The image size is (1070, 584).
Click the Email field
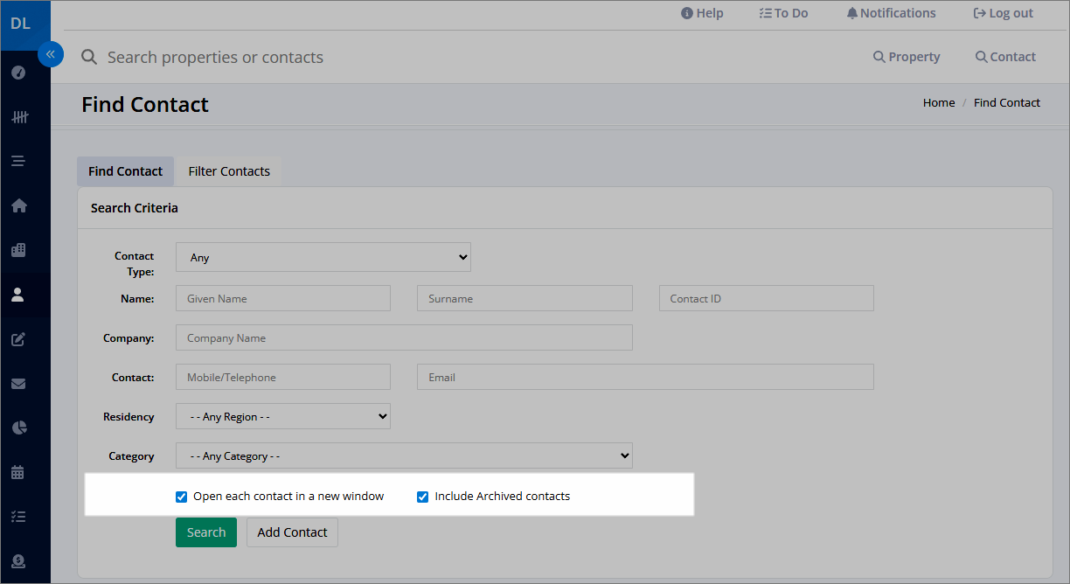tap(645, 377)
